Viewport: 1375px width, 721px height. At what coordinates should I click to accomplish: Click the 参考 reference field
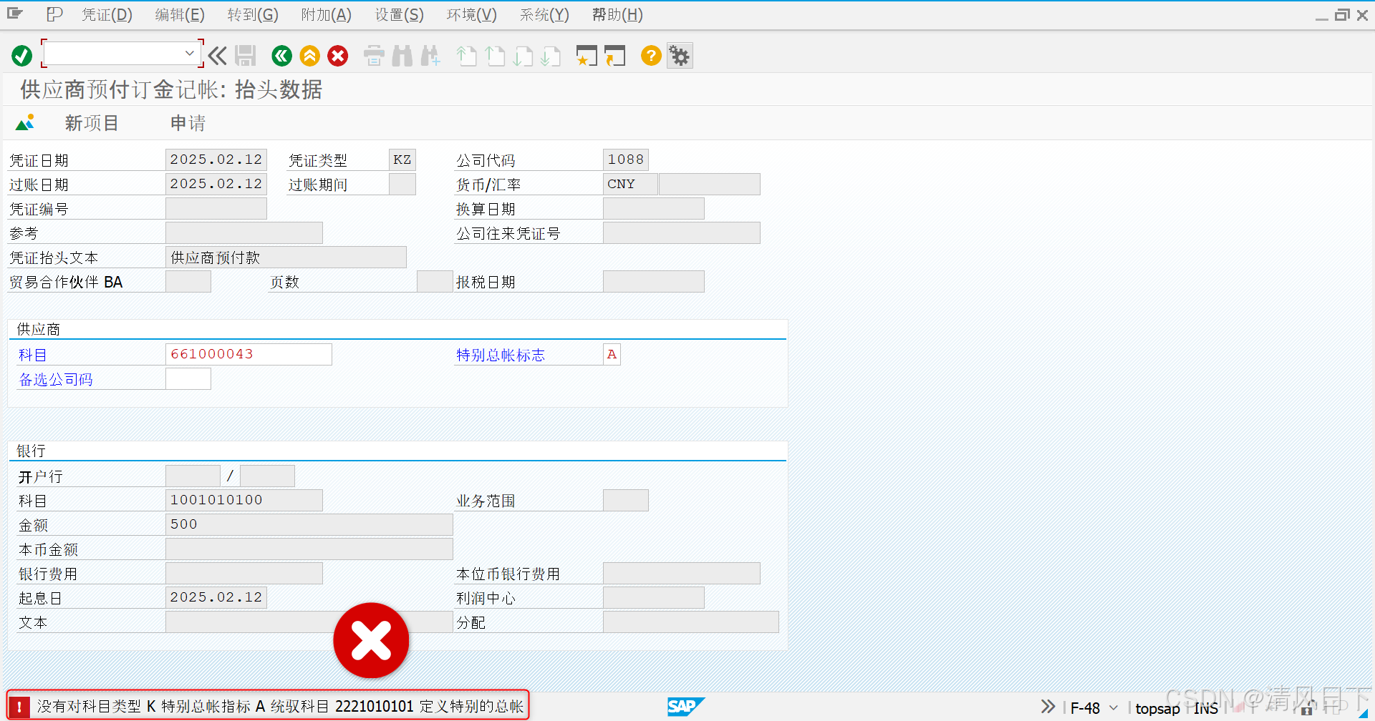pos(244,232)
